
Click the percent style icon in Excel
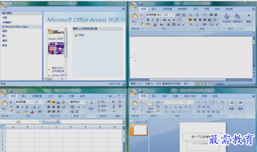79,107
